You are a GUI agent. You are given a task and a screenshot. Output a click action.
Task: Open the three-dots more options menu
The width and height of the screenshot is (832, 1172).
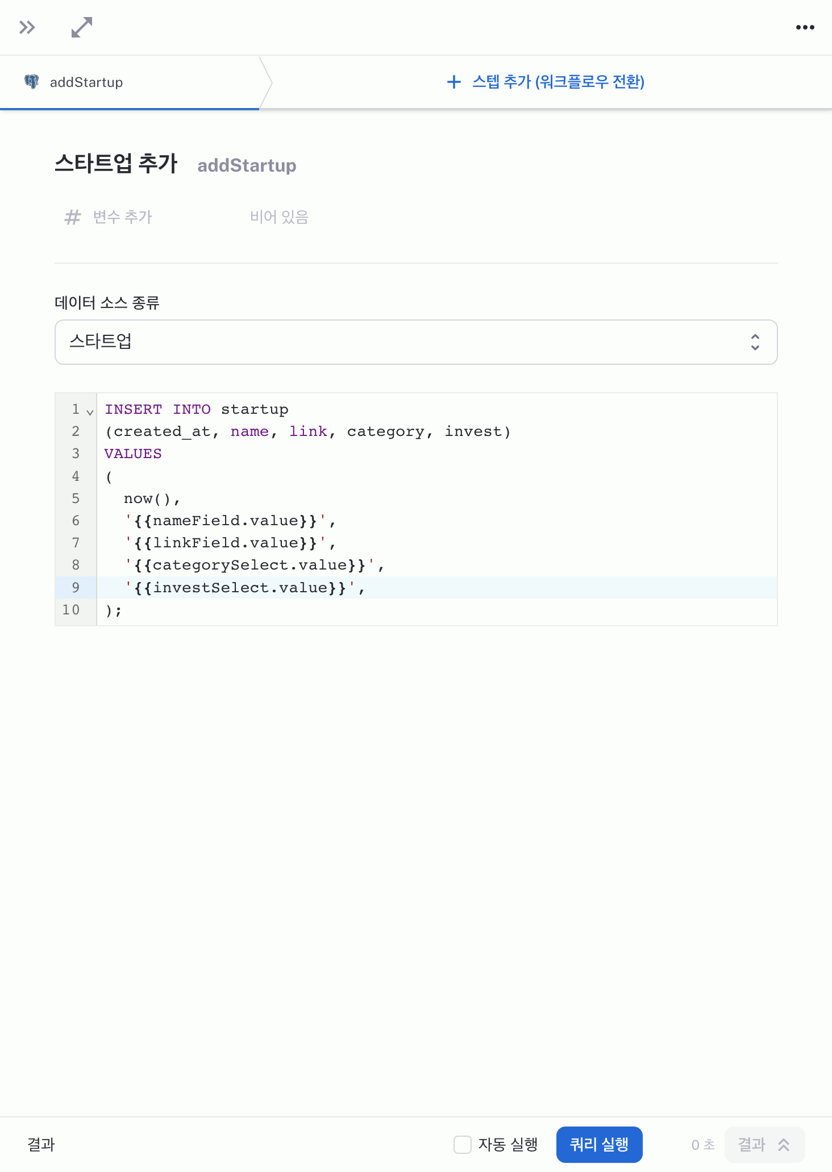[805, 27]
